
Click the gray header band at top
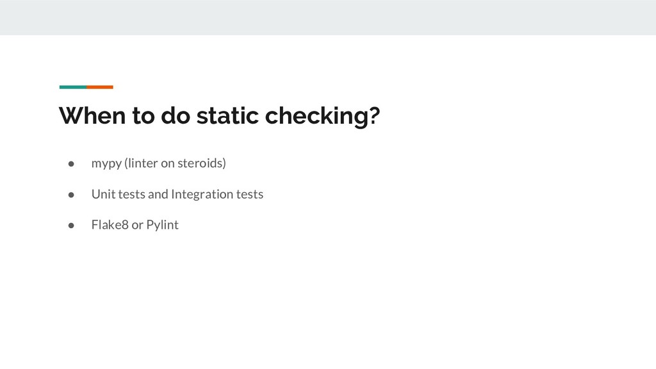(328, 17)
